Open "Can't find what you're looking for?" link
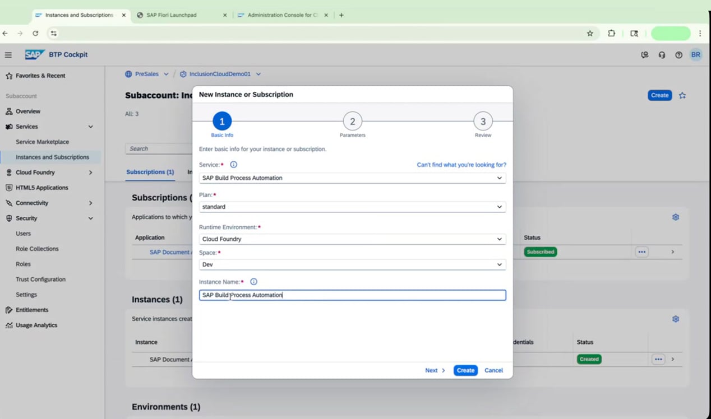The height and width of the screenshot is (419, 711). (461, 165)
